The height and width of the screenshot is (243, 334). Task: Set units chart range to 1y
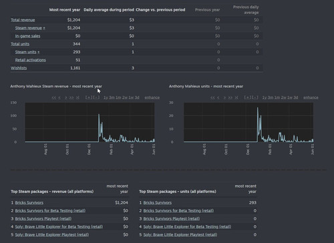point(265,98)
